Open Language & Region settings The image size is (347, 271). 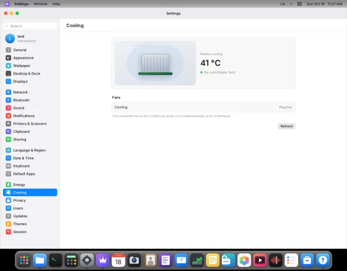tap(30, 150)
